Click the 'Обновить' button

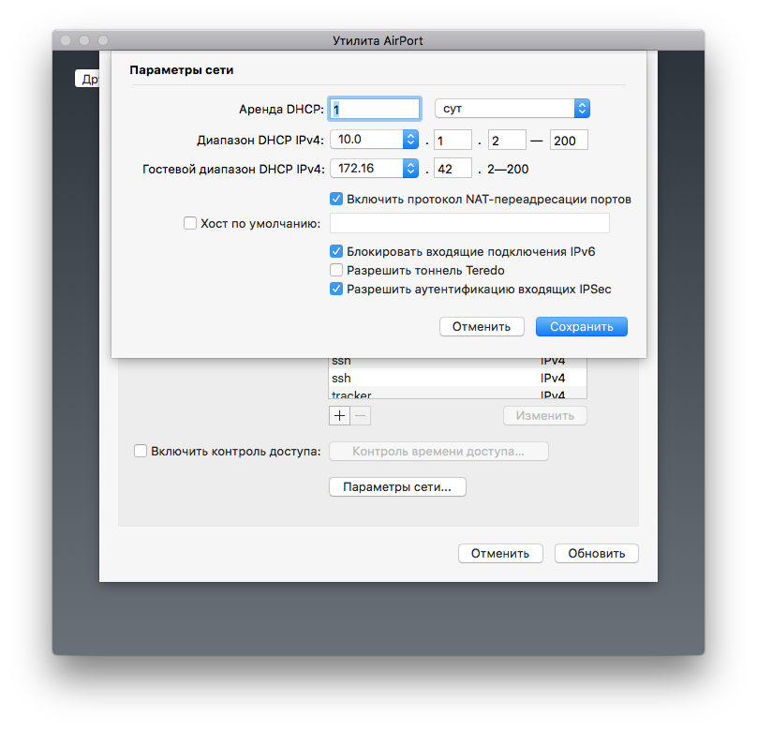point(597,553)
